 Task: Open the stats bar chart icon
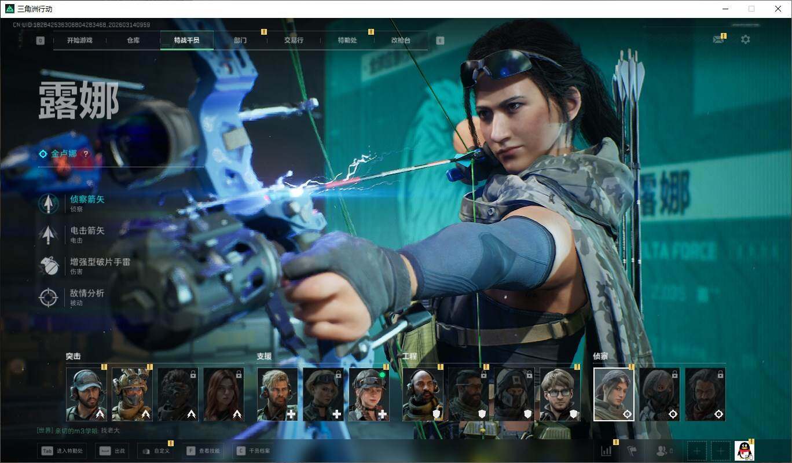[606, 451]
